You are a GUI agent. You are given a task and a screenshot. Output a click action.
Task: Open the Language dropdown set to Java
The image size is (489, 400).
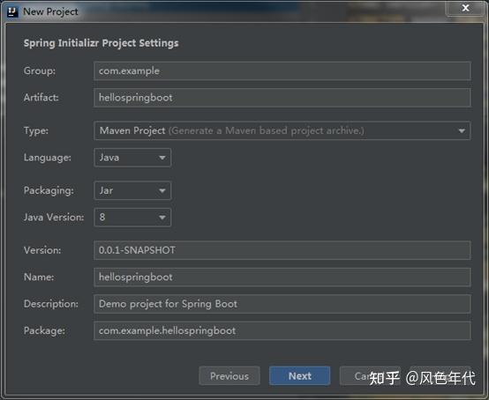pyautogui.click(x=132, y=158)
